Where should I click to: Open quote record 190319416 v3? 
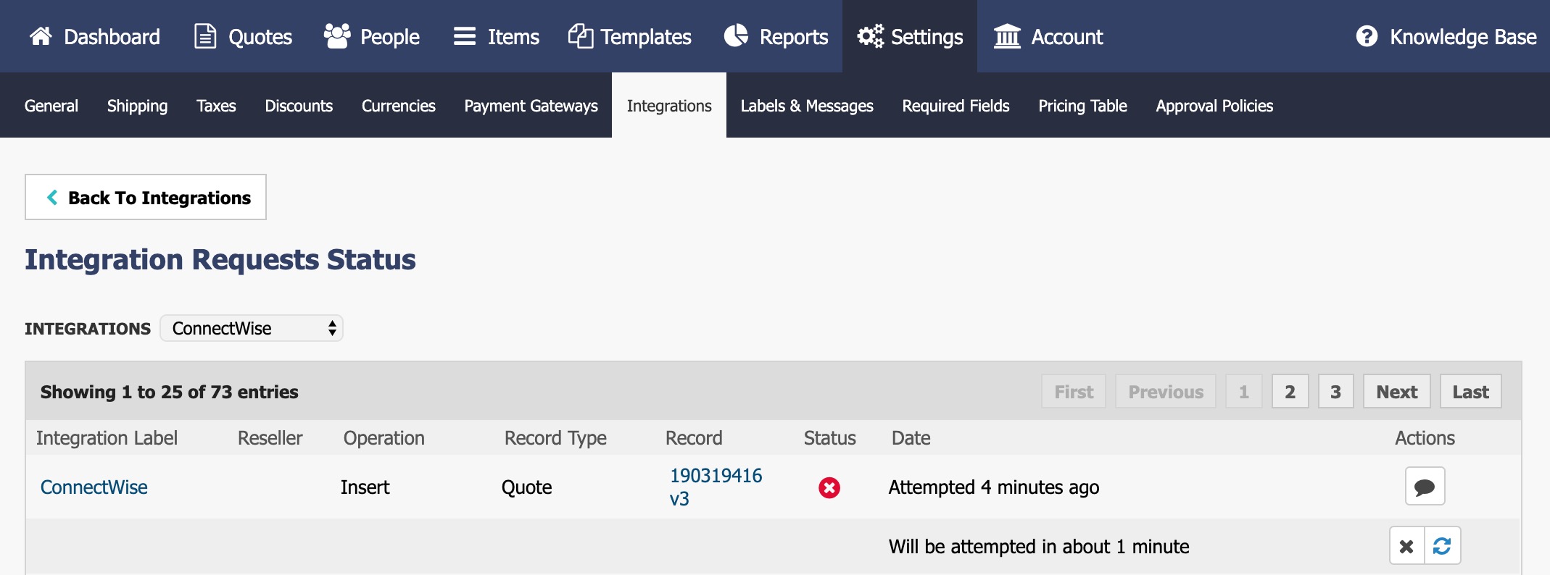click(716, 487)
